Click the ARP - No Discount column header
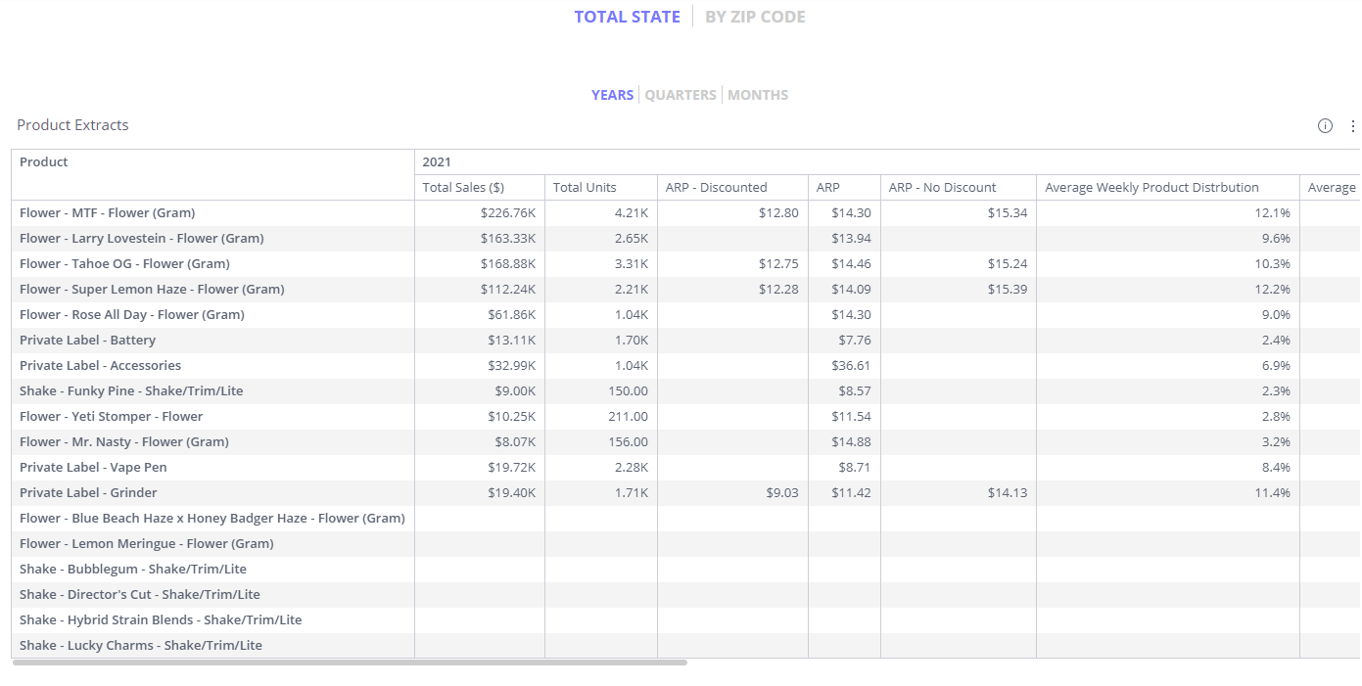 942,187
